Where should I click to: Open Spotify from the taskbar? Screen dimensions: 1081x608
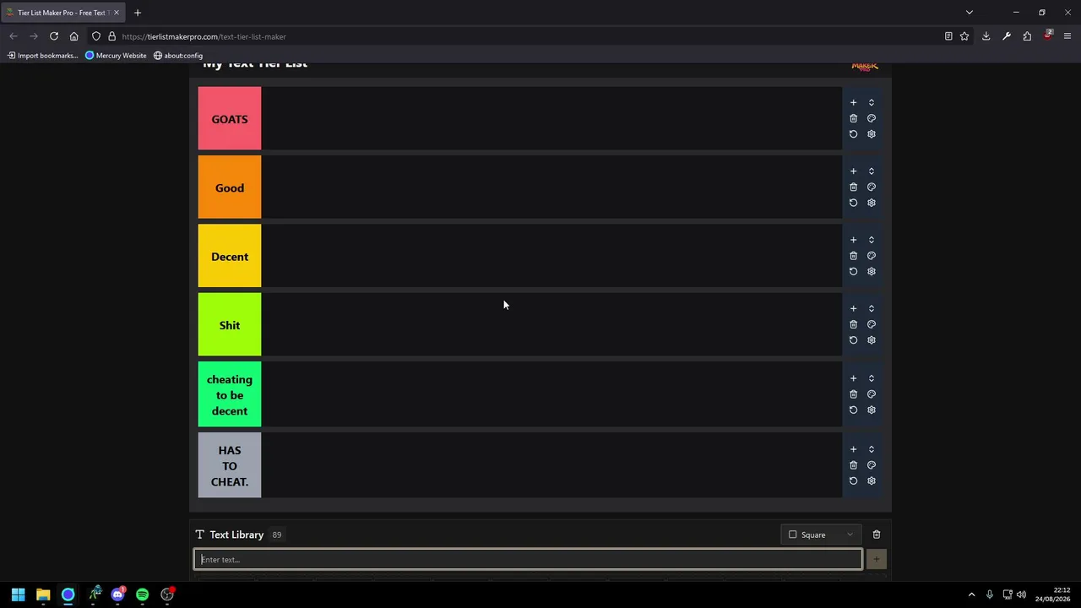[142, 594]
